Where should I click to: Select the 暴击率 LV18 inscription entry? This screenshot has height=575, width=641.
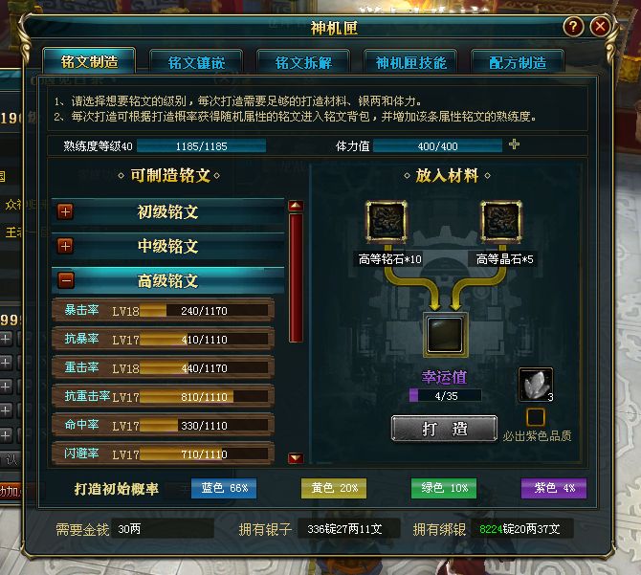163,311
